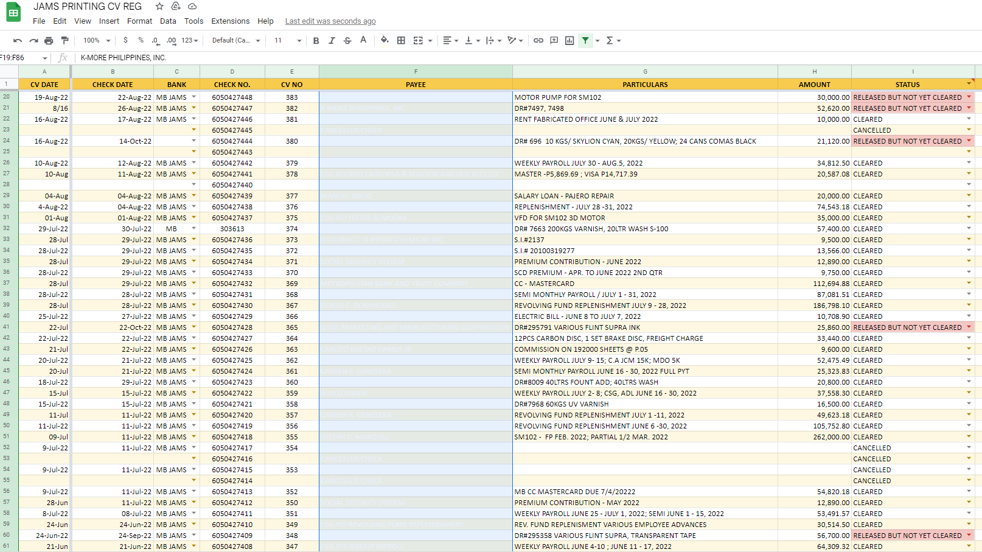Click the PARTICULARS header cell
Viewport: 982px width, 552px height.
click(645, 85)
